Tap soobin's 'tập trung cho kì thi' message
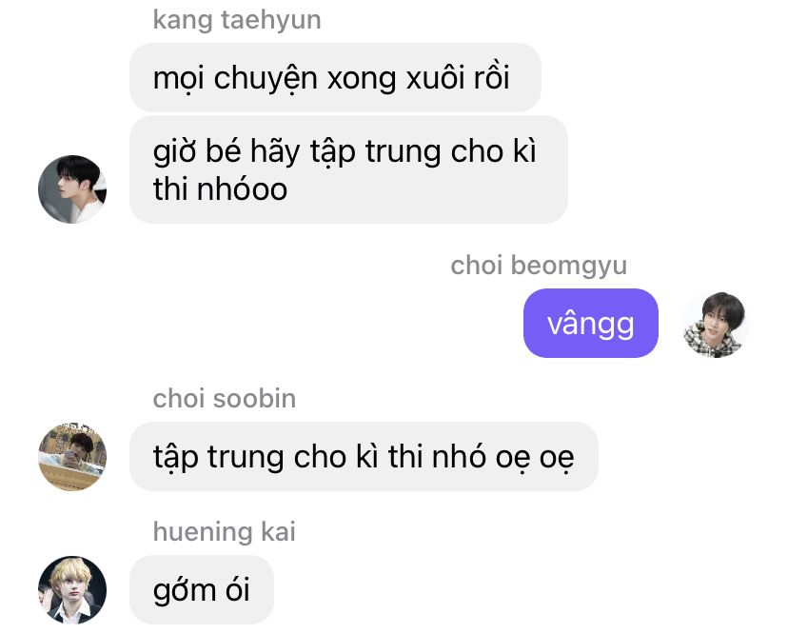 (364, 457)
